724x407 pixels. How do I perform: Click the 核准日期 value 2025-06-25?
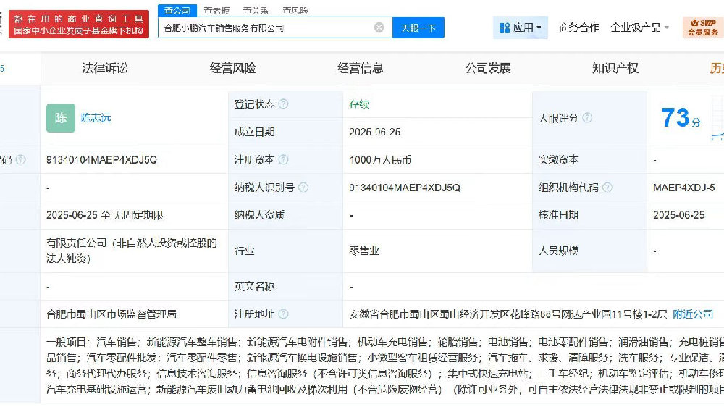pos(679,215)
